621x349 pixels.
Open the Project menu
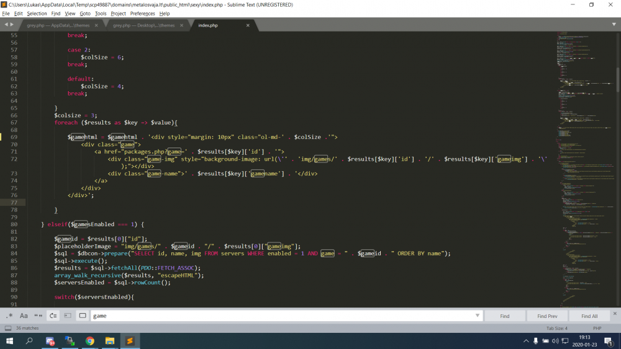(x=118, y=14)
